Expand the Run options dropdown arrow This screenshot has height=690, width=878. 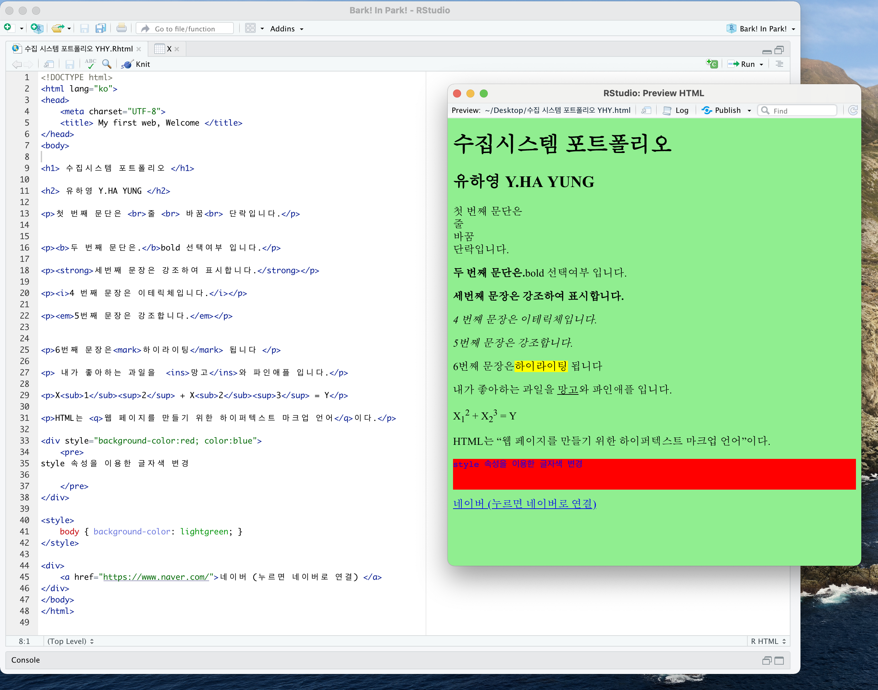coord(762,65)
